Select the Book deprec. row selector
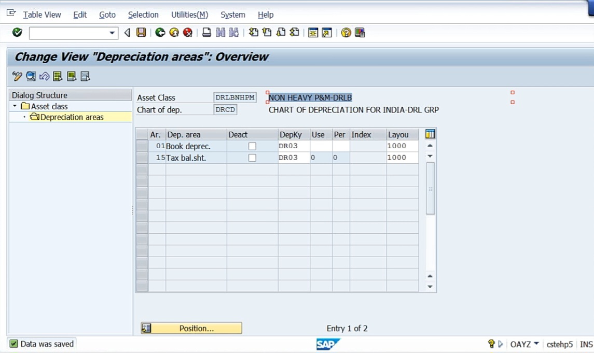Viewport: 594px width, 353px height. [x=142, y=146]
